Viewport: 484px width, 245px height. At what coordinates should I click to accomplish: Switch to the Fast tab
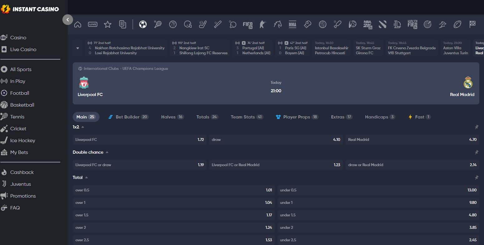[419, 117]
